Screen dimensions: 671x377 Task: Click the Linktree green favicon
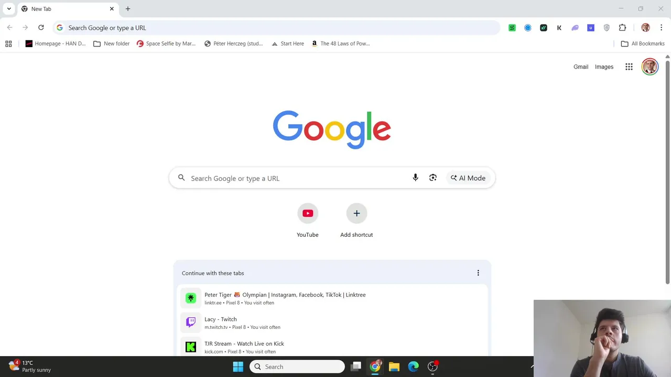191,298
